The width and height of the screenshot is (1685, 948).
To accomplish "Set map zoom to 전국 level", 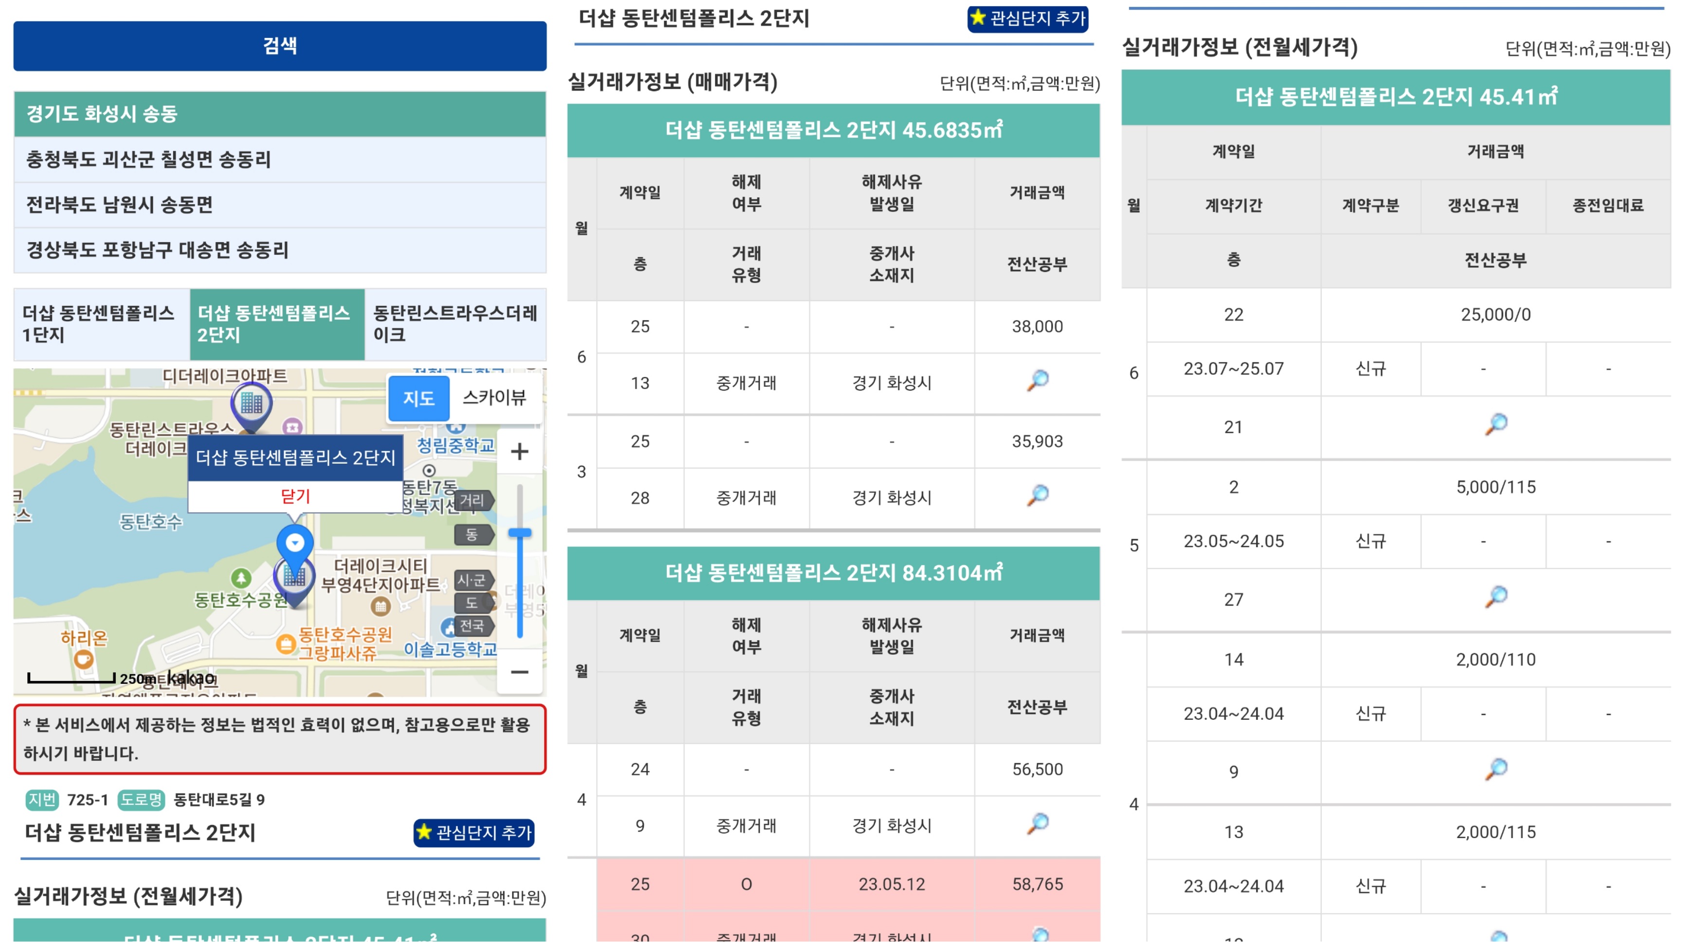I will click(474, 626).
